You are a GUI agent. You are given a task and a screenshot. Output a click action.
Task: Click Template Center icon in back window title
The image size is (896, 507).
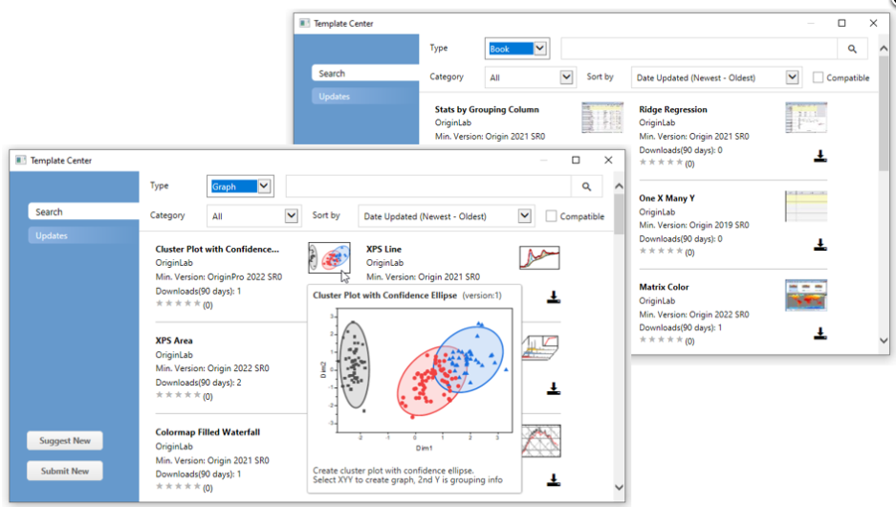tap(304, 23)
